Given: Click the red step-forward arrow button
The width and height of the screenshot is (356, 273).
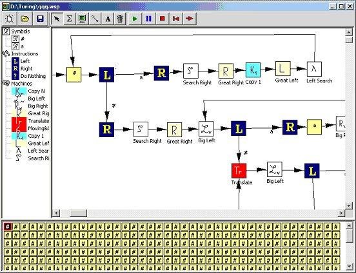Looking at the screenshot, I should pyautogui.click(x=190, y=19).
